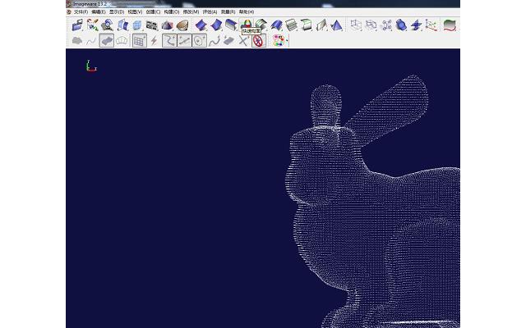
Task: Click the green surface with red curve icon
Action: (x=450, y=25)
